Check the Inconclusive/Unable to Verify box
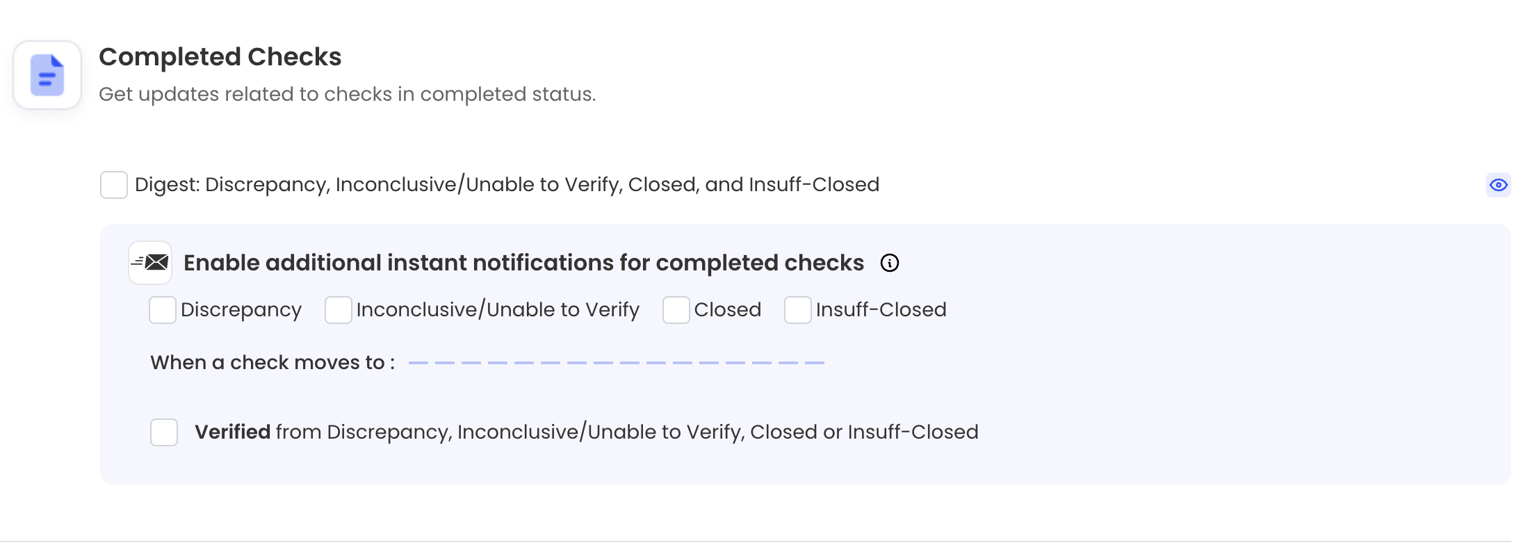 [339, 310]
